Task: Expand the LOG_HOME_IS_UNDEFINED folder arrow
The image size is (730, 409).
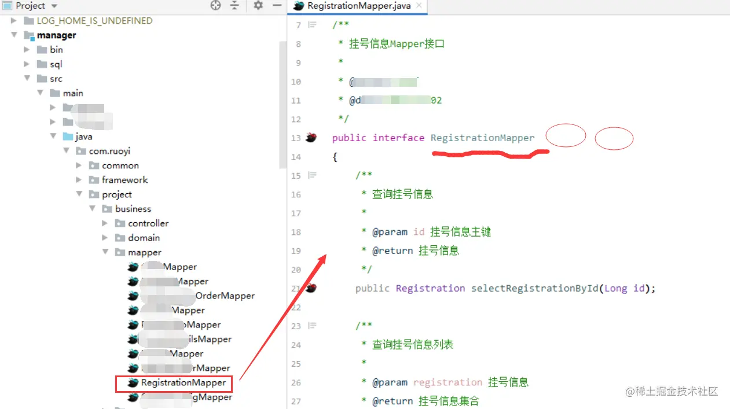Action: [x=13, y=21]
